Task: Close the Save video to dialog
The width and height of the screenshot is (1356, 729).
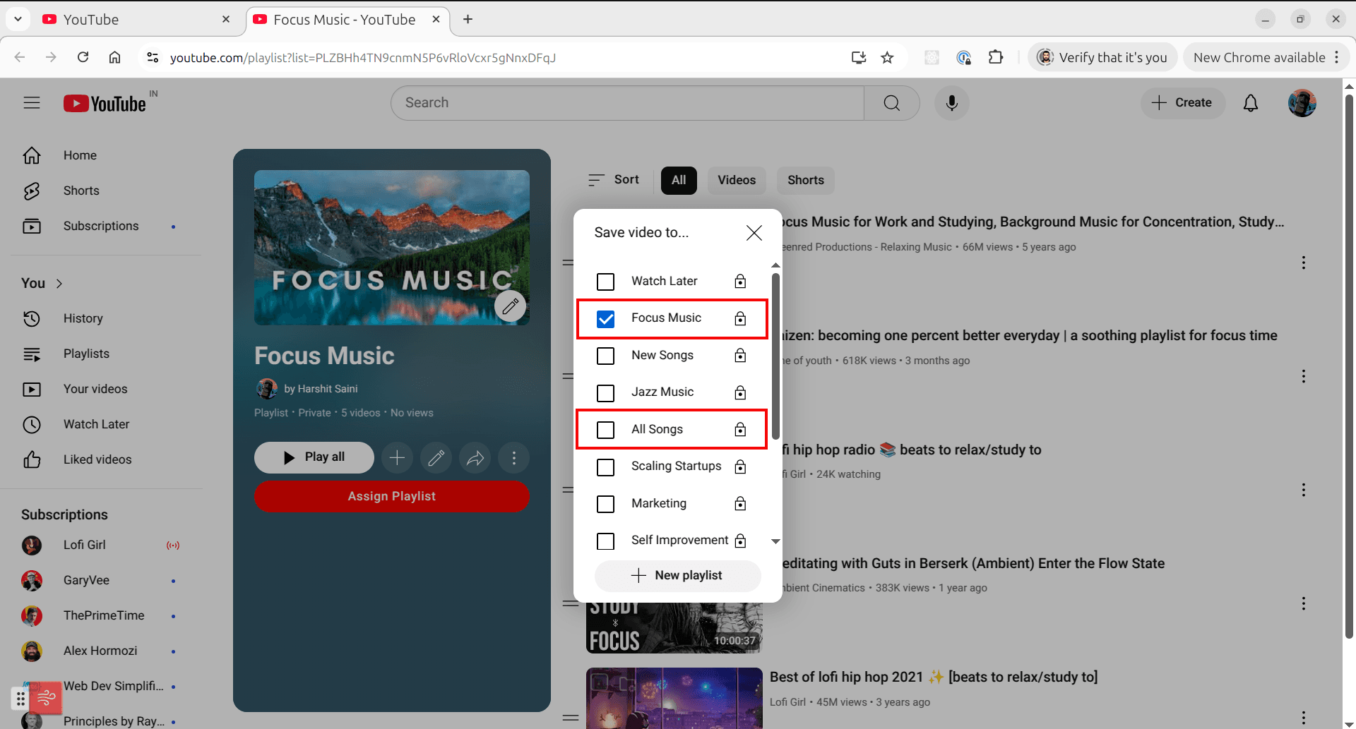Action: point(754,233)
